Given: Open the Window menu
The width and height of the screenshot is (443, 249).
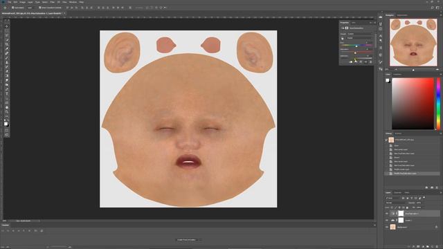Looking at the screenshot, I should [73, 2].
